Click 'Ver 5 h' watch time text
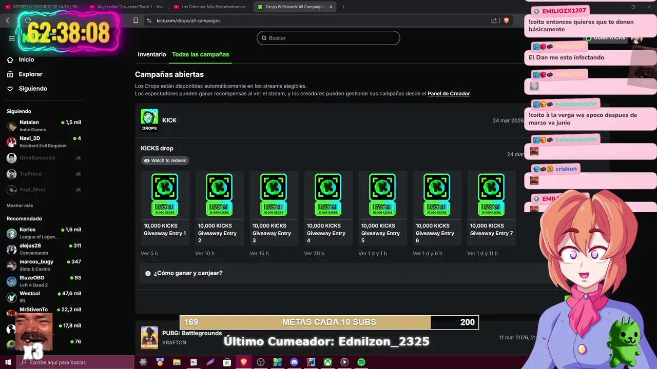The width and height of the screenshot is (657, 369). (149, 254)
